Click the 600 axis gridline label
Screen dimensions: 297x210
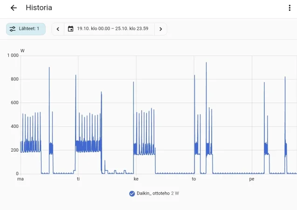click(14, 103)
